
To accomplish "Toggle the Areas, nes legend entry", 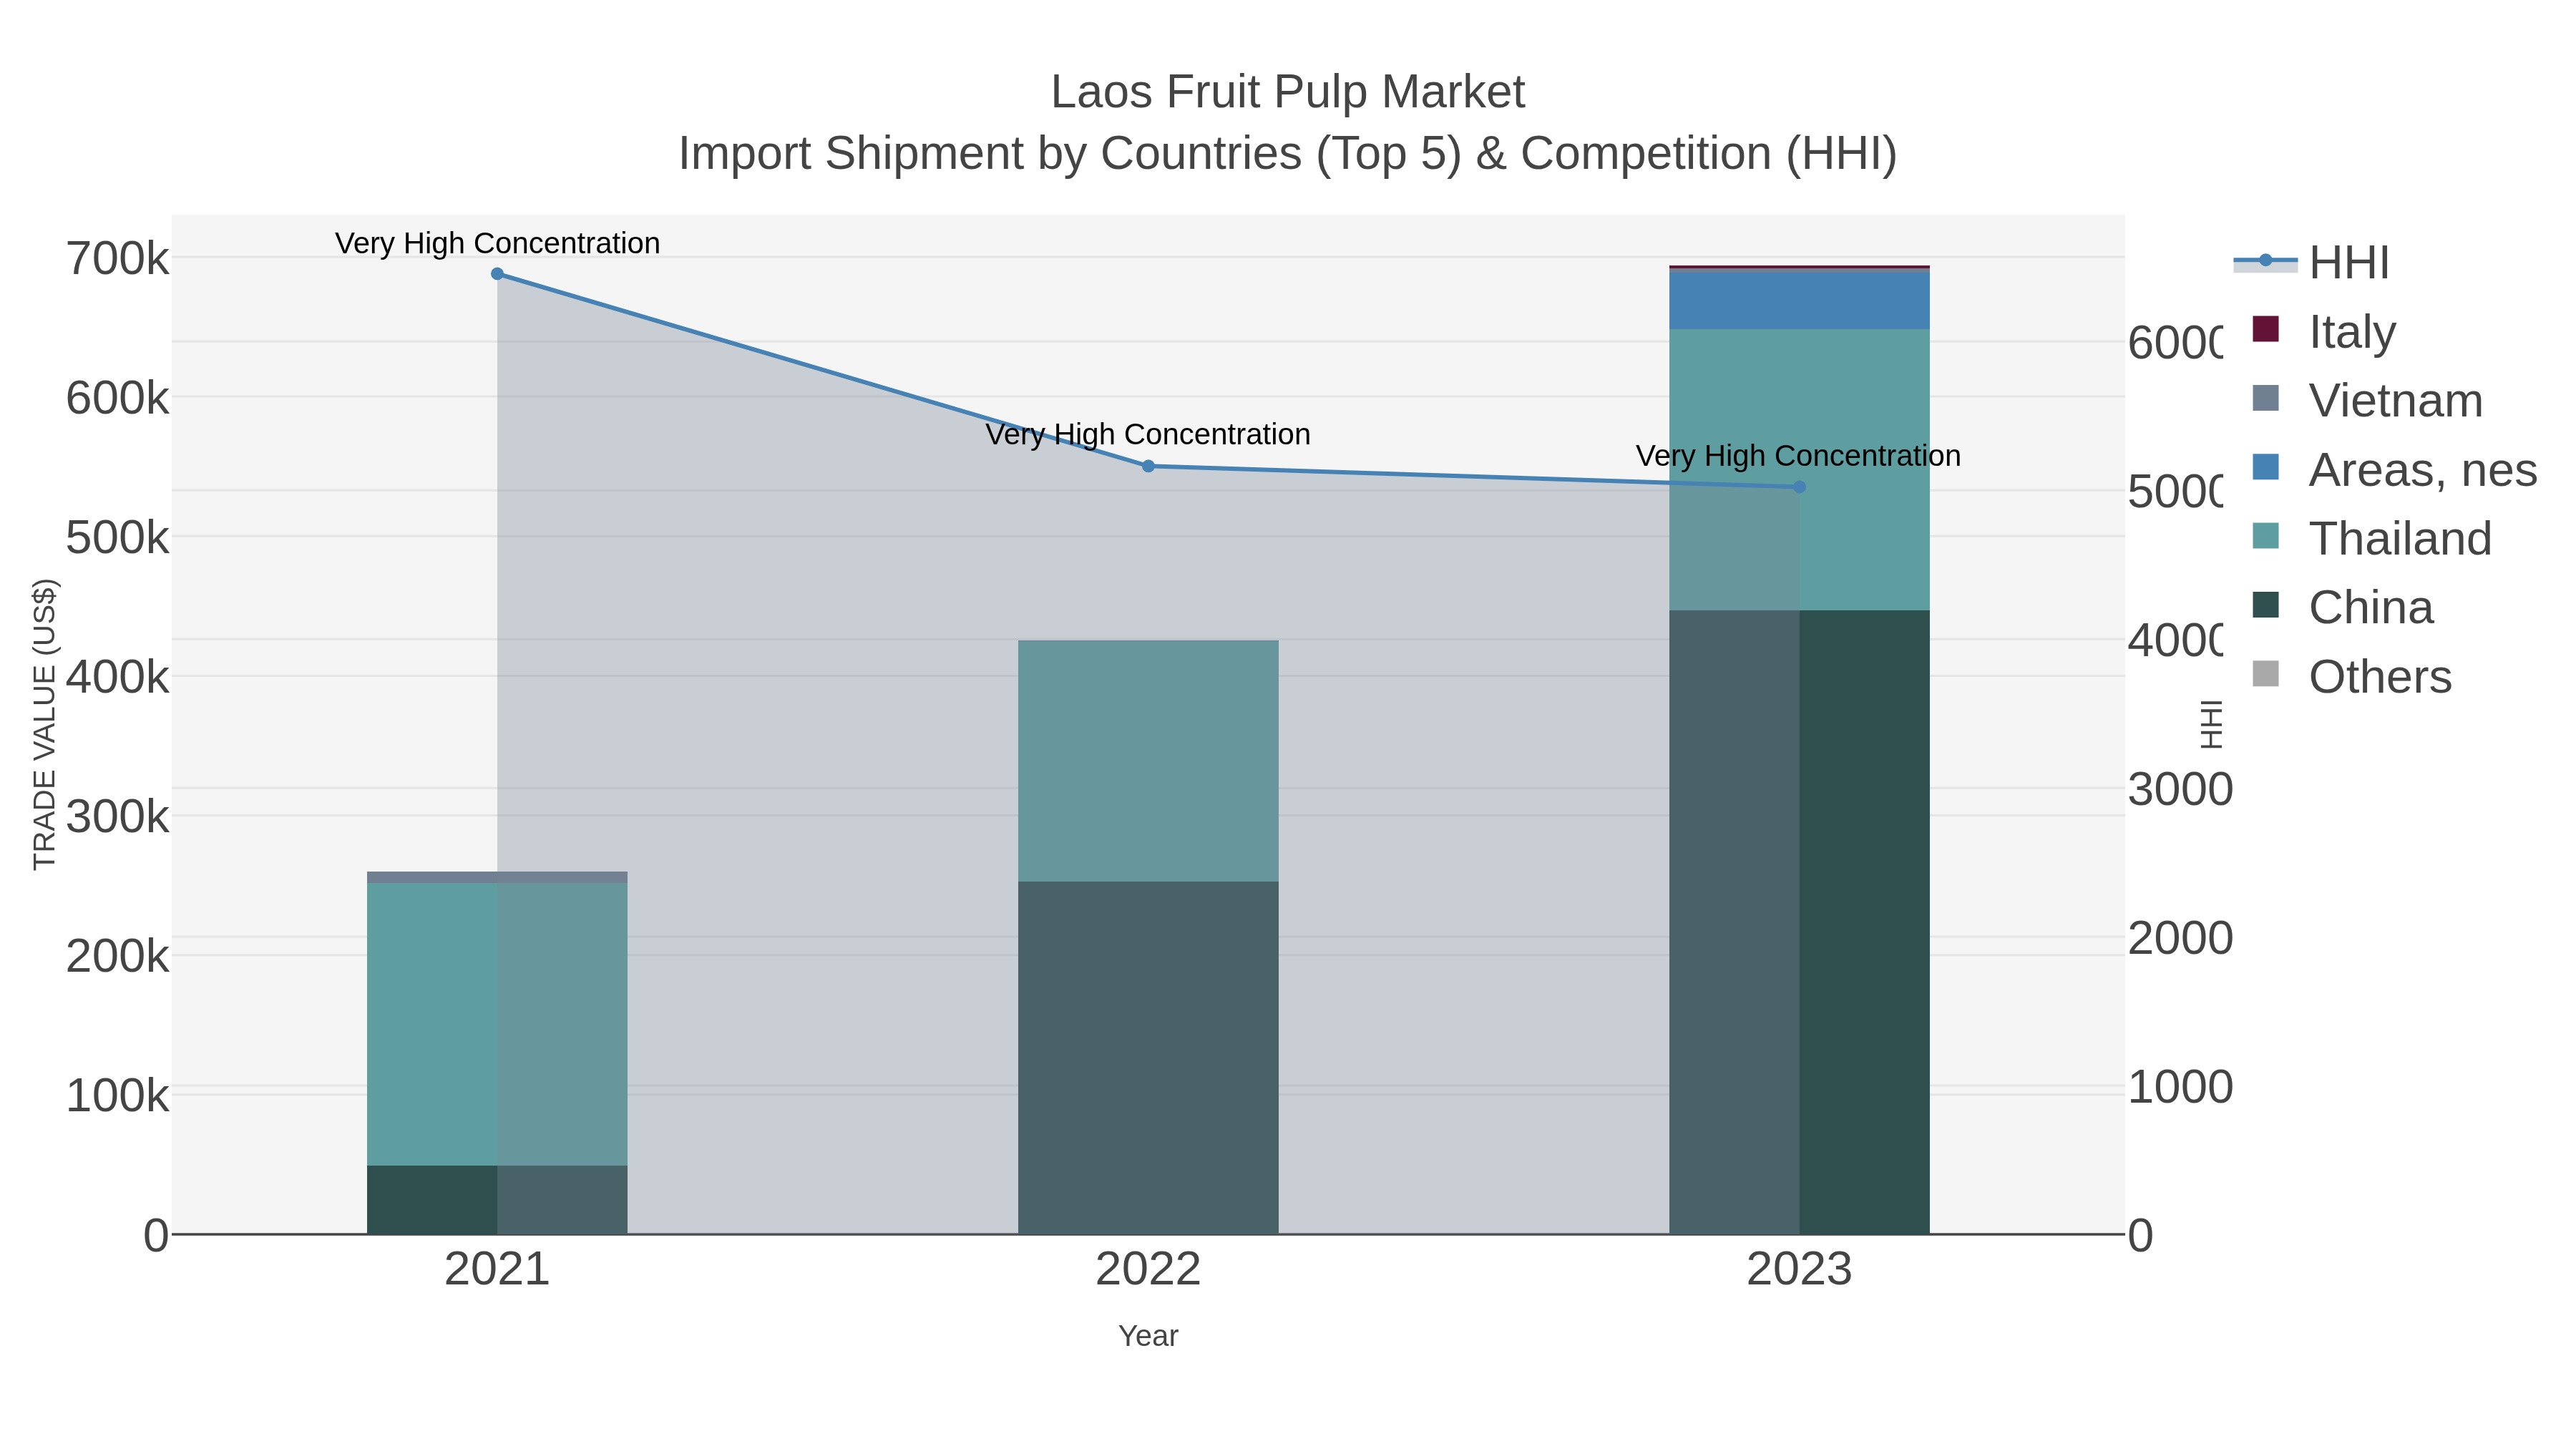I will tap(2394, 469).
